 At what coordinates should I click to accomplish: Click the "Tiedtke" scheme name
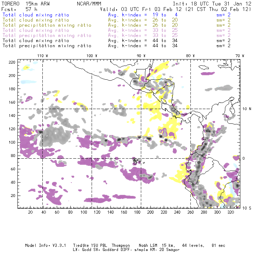coord(81,245)
